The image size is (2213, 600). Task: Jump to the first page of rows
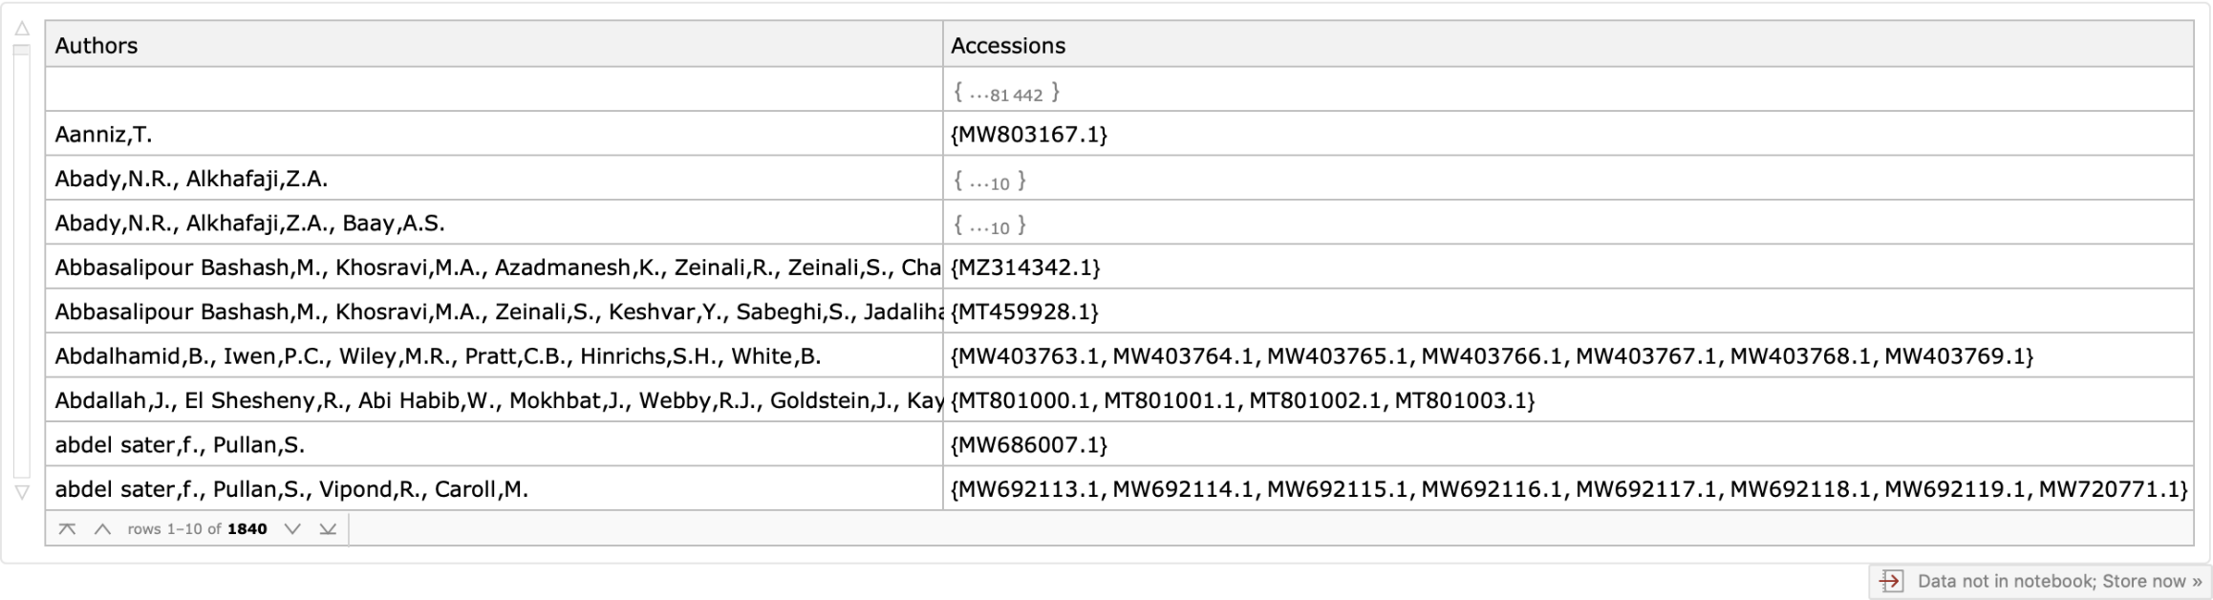pyautogui.click(x=67, y=529)
